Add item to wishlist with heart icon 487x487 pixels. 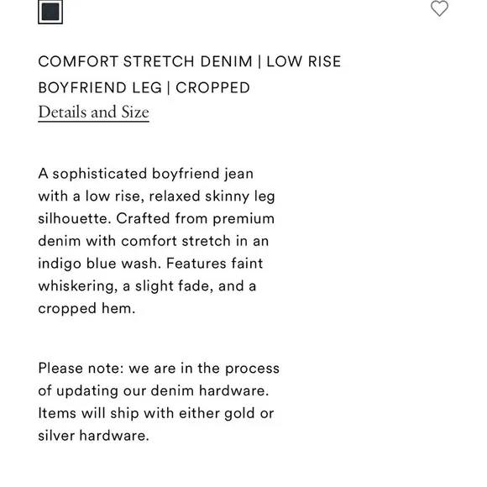coord(439,8)
